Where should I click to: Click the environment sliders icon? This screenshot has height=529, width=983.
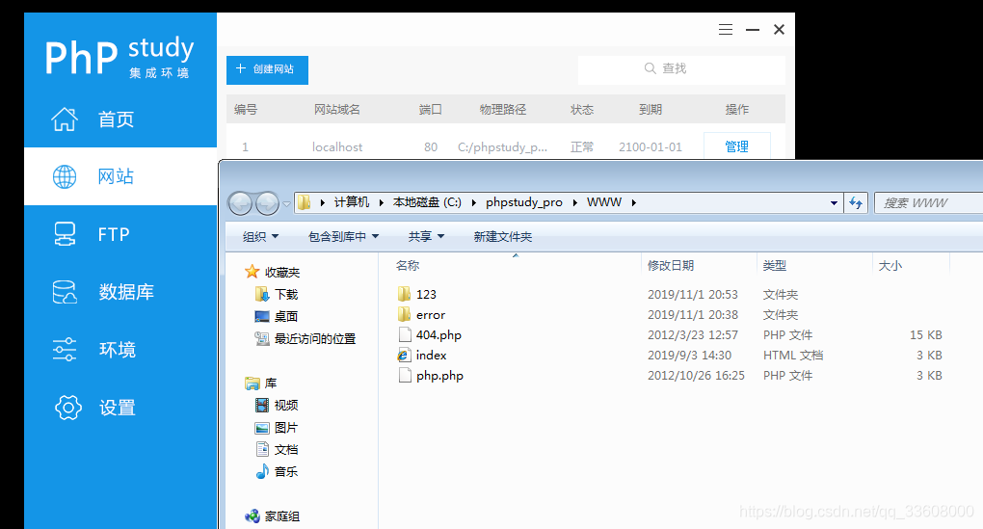[x=65, y=349]
